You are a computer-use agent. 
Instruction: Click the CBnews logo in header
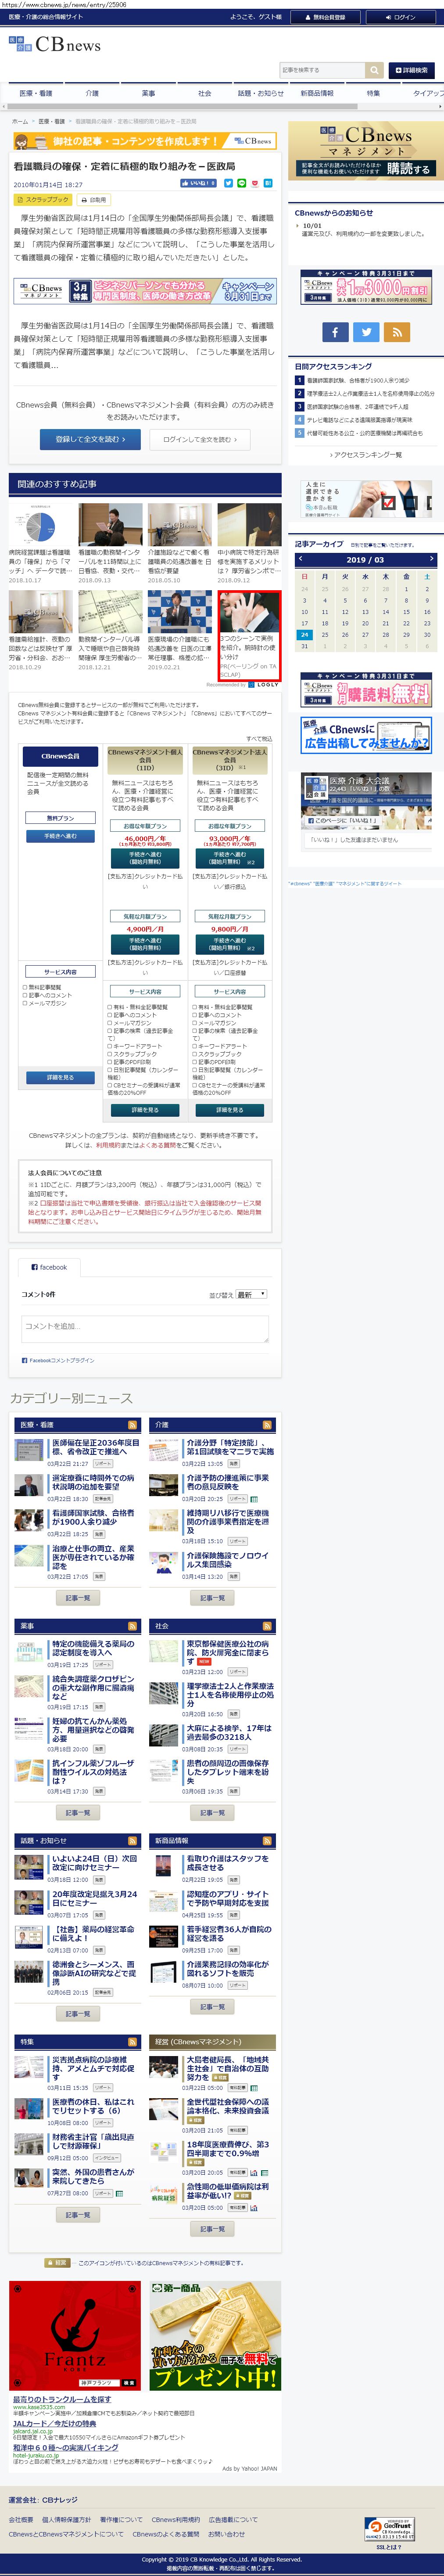point(54,45)
